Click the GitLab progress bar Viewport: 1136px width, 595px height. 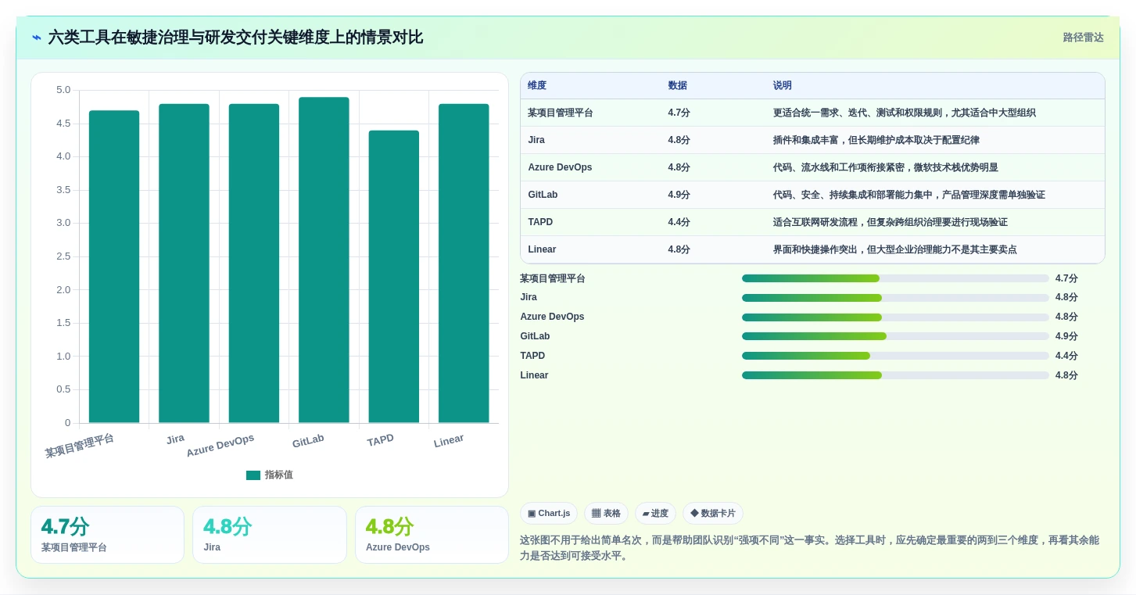point(895,336)
